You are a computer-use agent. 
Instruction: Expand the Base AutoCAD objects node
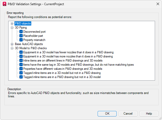tap(12, 44)
